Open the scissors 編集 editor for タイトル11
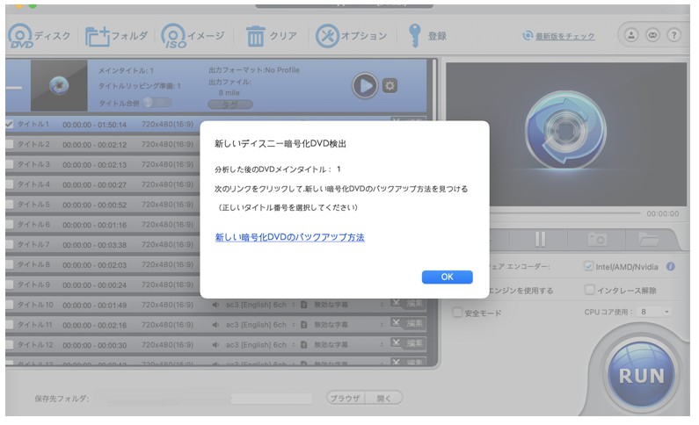 click(x=407, y=323)
